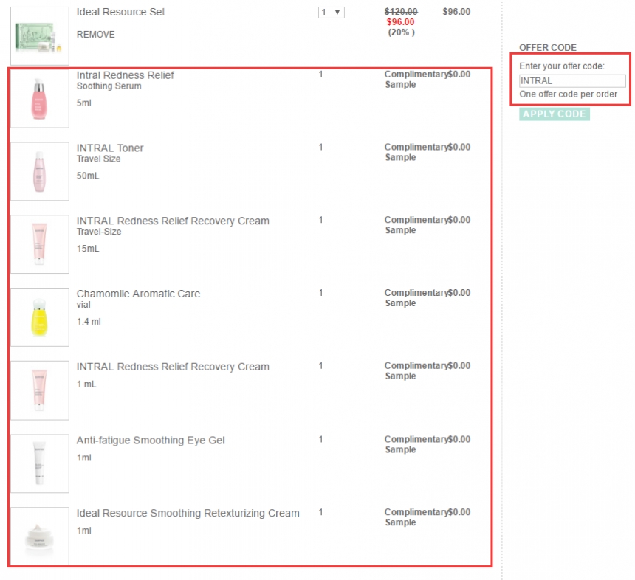This screenshot has height=580, width=635.
Task: Click the 'vial' label under Chamomile Aromatic Care
Action: (x=83, y=305)
